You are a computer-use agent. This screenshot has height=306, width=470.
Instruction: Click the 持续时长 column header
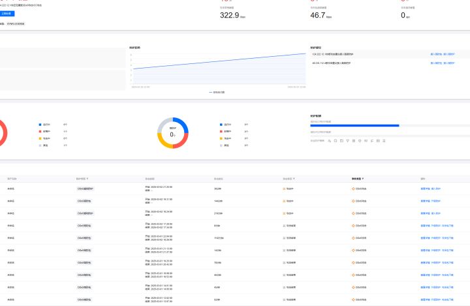tap(218, 178)
